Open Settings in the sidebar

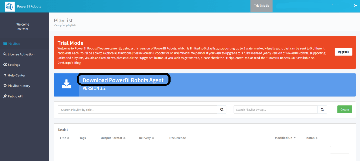14,65
